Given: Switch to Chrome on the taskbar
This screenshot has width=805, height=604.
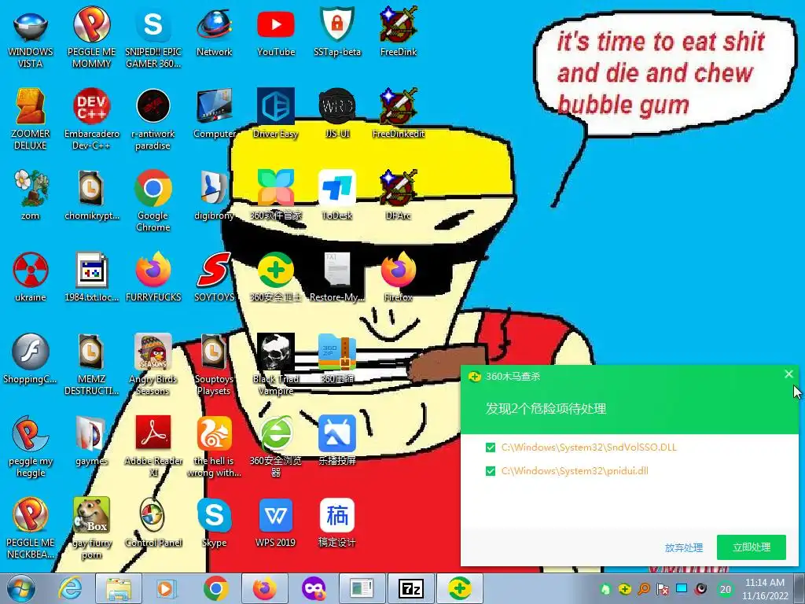Looking at the screenshot, I should coord(215,588).
